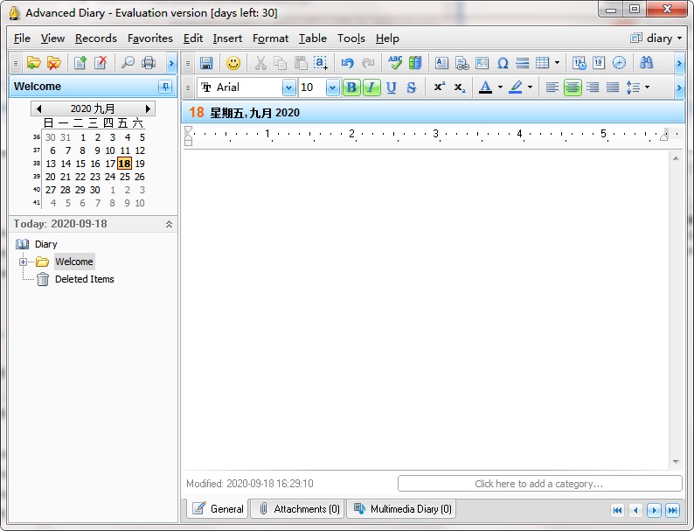This screenshot has width=694, height=531.
Task: Click the delete folder icon with red X
Action: (54, 63)
